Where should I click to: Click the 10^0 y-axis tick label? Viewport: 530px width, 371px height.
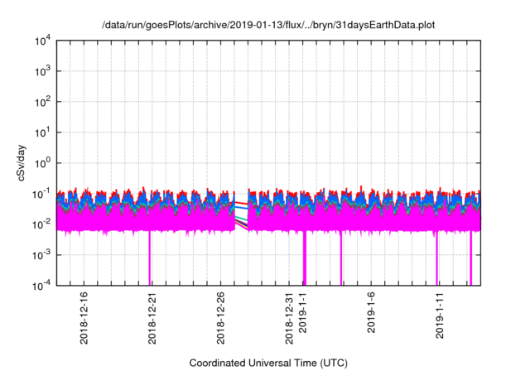click(42, 163)
